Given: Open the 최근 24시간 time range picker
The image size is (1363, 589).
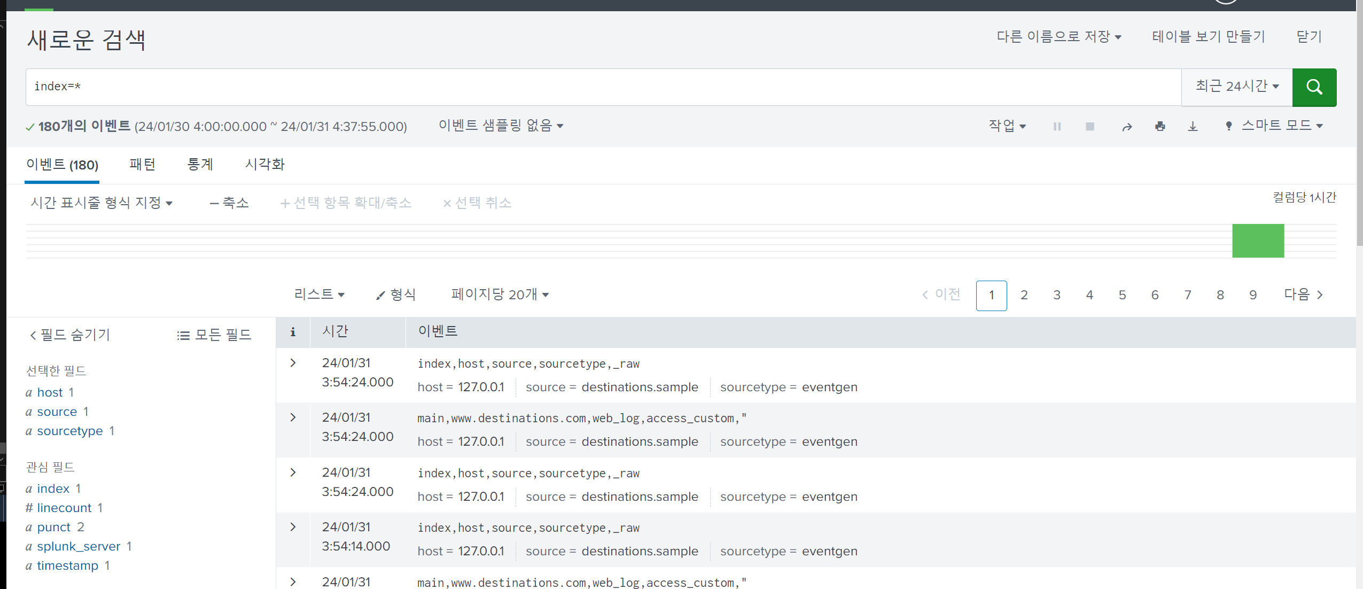Looking at the screenshot, I should coord(1236,87).
